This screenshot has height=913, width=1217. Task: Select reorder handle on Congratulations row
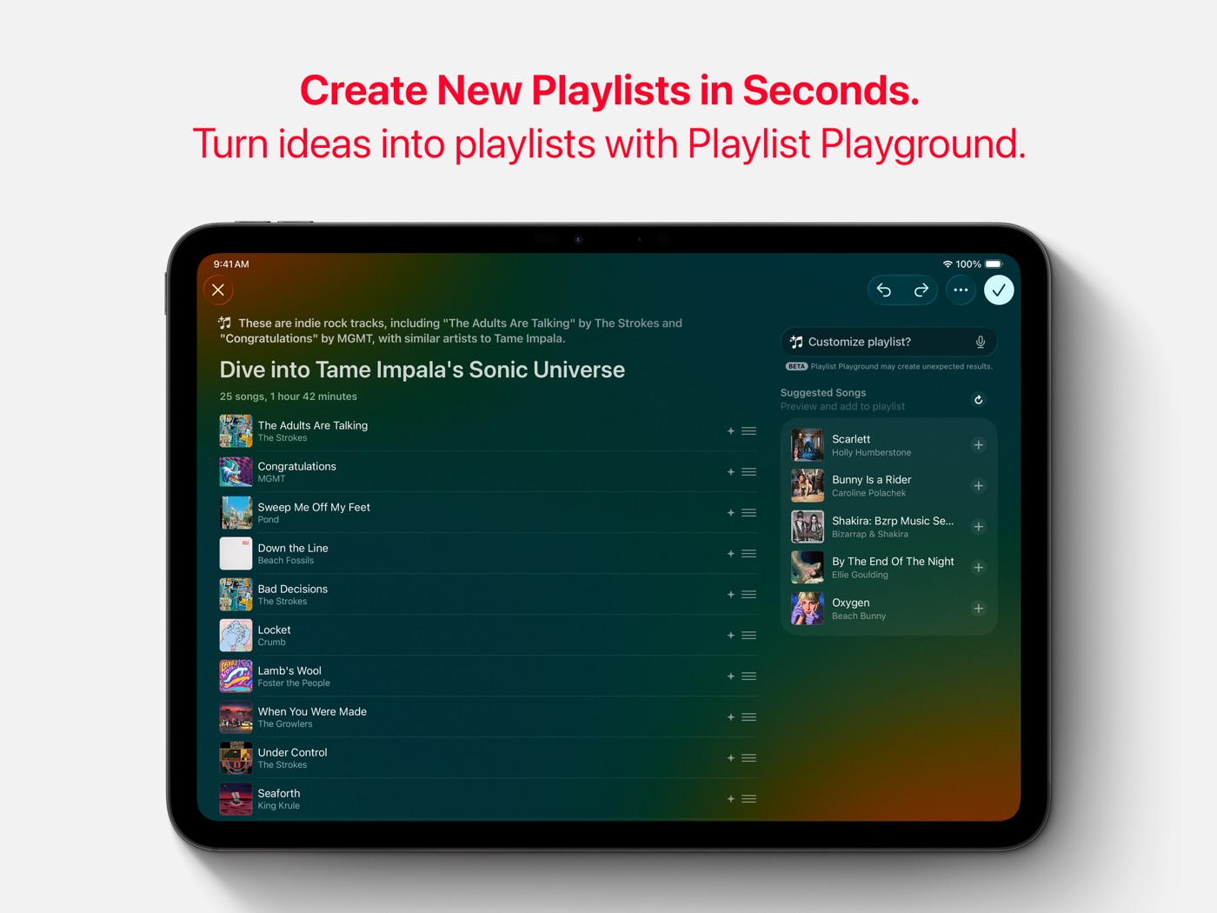pyautogui.click(x=748, y=472)
